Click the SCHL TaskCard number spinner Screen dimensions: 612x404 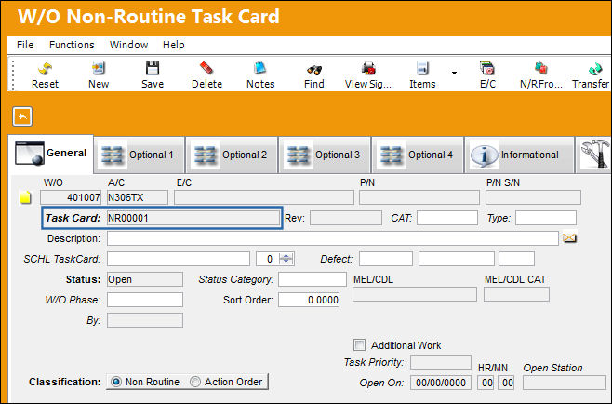coord(286,259)
